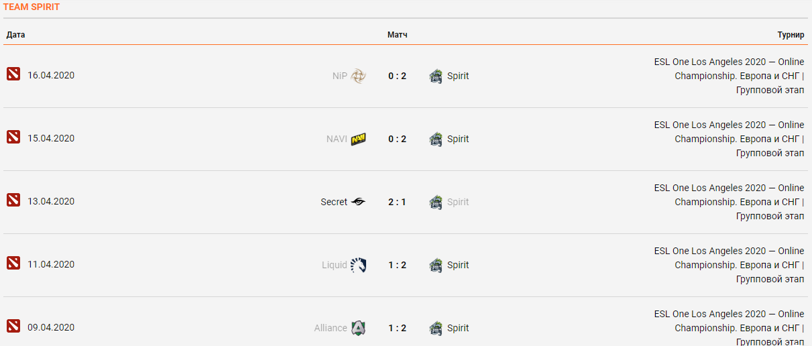Click the Team Liquid logo
Screen dimensions: 812x346
(x=358, y=265)
